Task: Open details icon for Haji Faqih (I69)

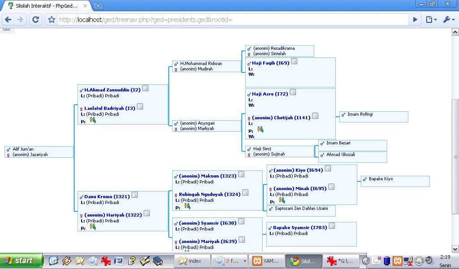Action: coord(294,61)
